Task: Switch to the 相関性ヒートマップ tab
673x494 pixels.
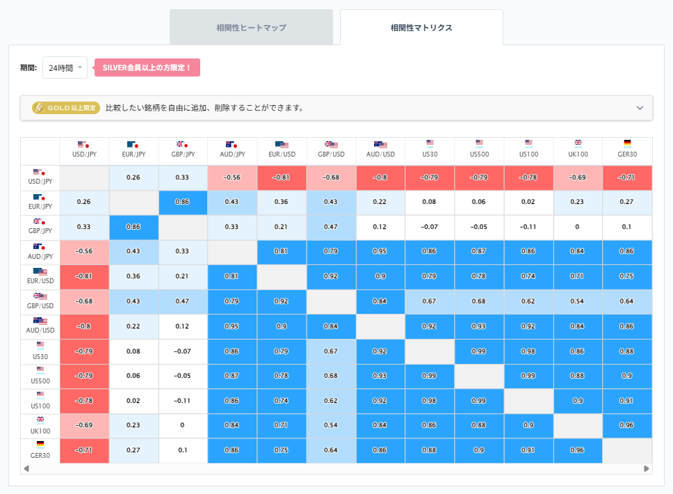Action: [251, 28]
